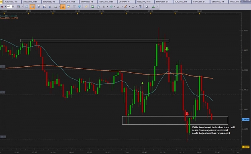Click the 14:00 bottom time axis label
This screenshot has width=251, height=154.
coord(53,152)
